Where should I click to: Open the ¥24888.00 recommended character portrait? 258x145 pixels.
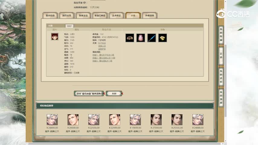click(x=198, y=120)
